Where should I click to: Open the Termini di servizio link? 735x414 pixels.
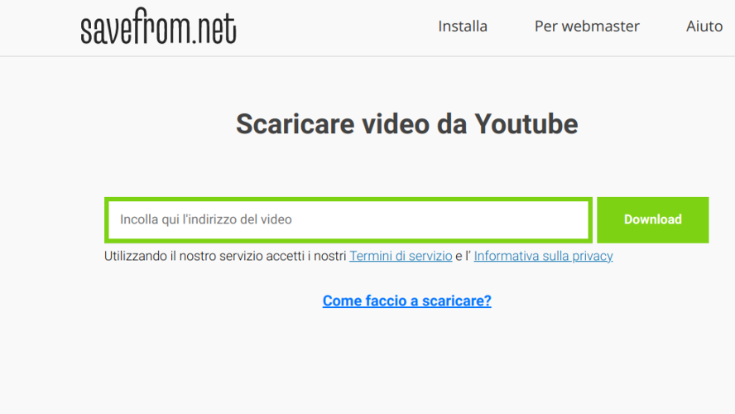point(401,256)
